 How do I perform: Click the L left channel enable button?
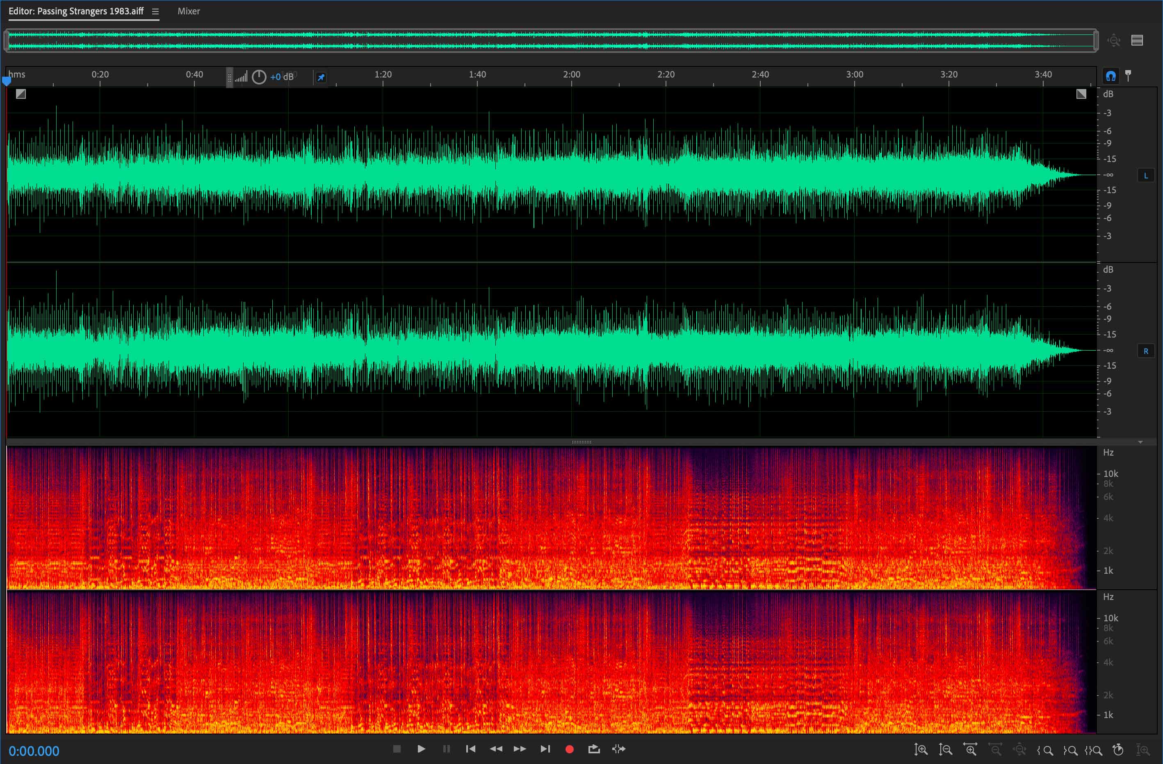[x=1146, y=176]
